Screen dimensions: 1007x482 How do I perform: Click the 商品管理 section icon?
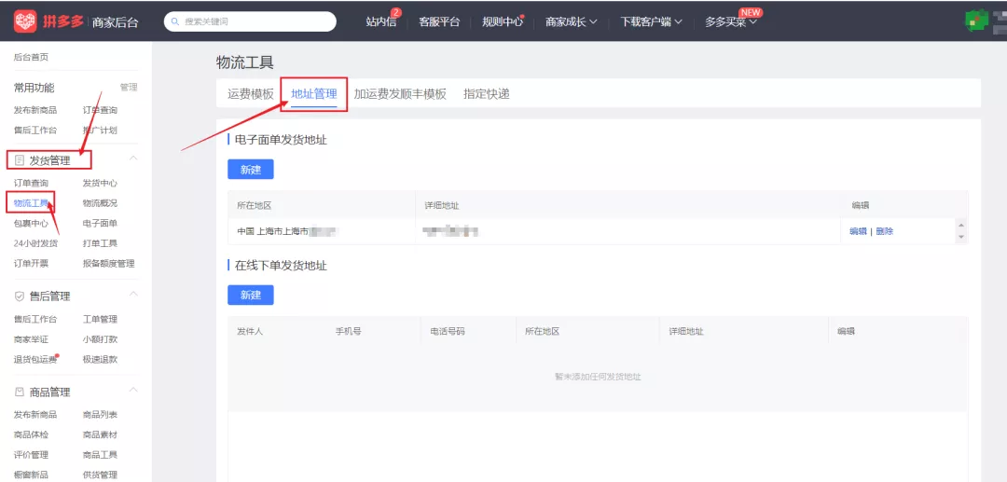point(20,392)
